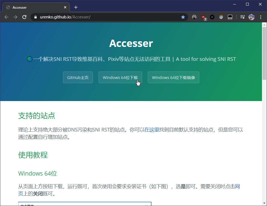
Task: Open the Chrome three-dot menu
Action: click(261, 17)
